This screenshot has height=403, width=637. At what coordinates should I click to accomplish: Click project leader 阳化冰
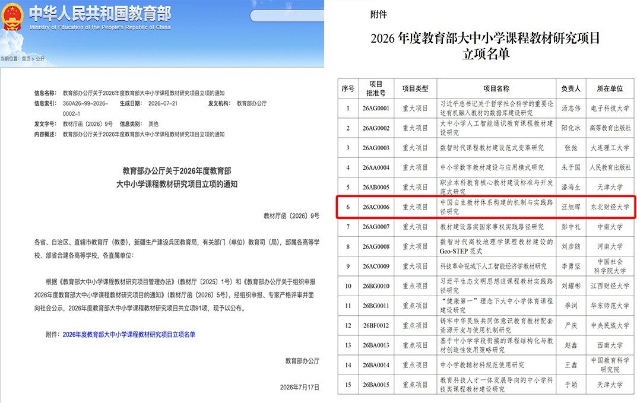click(571, 128)
